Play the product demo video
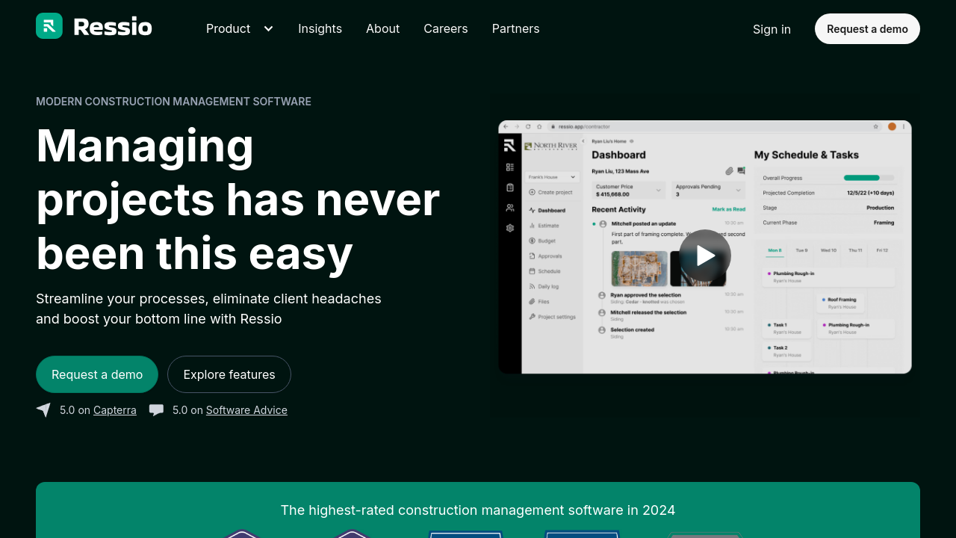956x538 pixels. (x=704, y=256)
